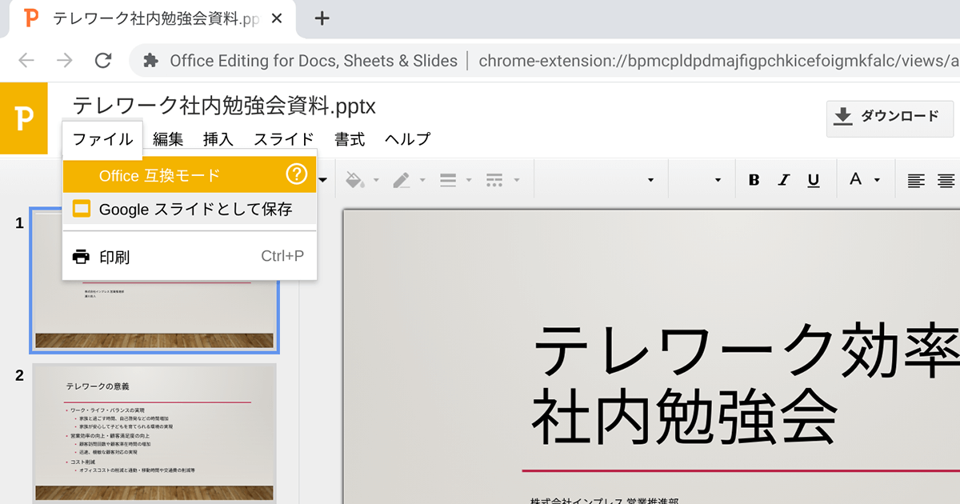The height and width of the screenshot is (504, 960).
Task: Align text to the left
Action: (x=916, y=180)
